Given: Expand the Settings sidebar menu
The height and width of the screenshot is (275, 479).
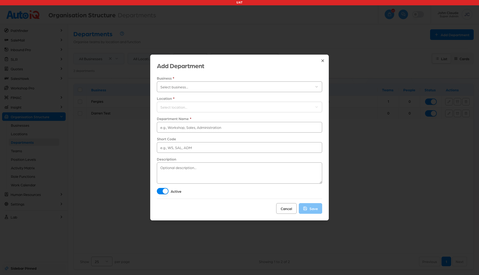Looking at the screenshot, I should pyautogui.click(x=34, y=204).
